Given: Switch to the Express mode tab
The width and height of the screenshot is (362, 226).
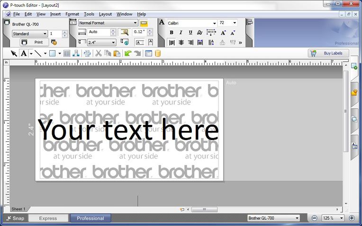Looking at the screenshot, I should click(x=48, y=218).
